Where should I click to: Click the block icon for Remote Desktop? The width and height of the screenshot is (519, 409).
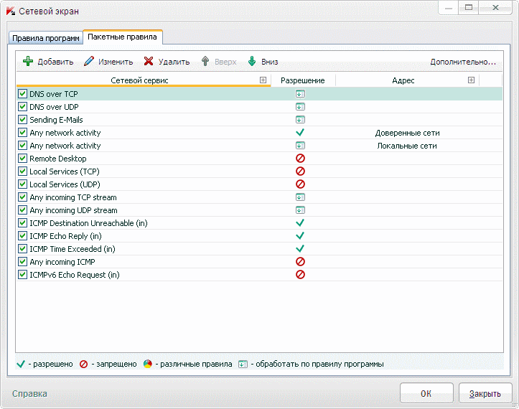point(300,159)
